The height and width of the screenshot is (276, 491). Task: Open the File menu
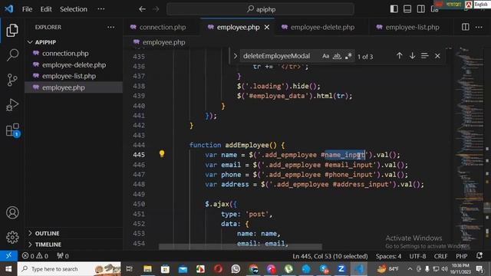27,9
